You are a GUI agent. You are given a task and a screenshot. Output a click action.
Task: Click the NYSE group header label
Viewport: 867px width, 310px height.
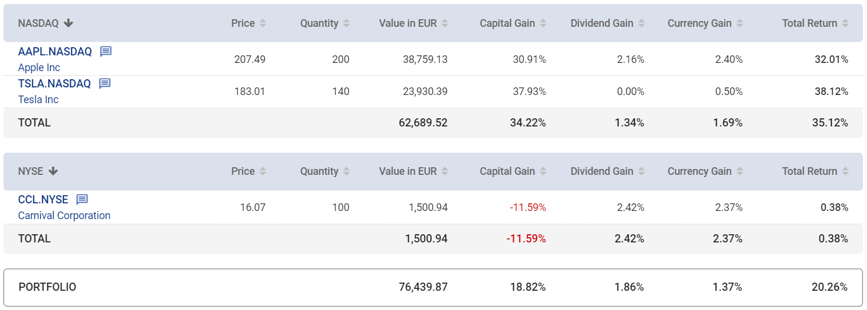31,171
